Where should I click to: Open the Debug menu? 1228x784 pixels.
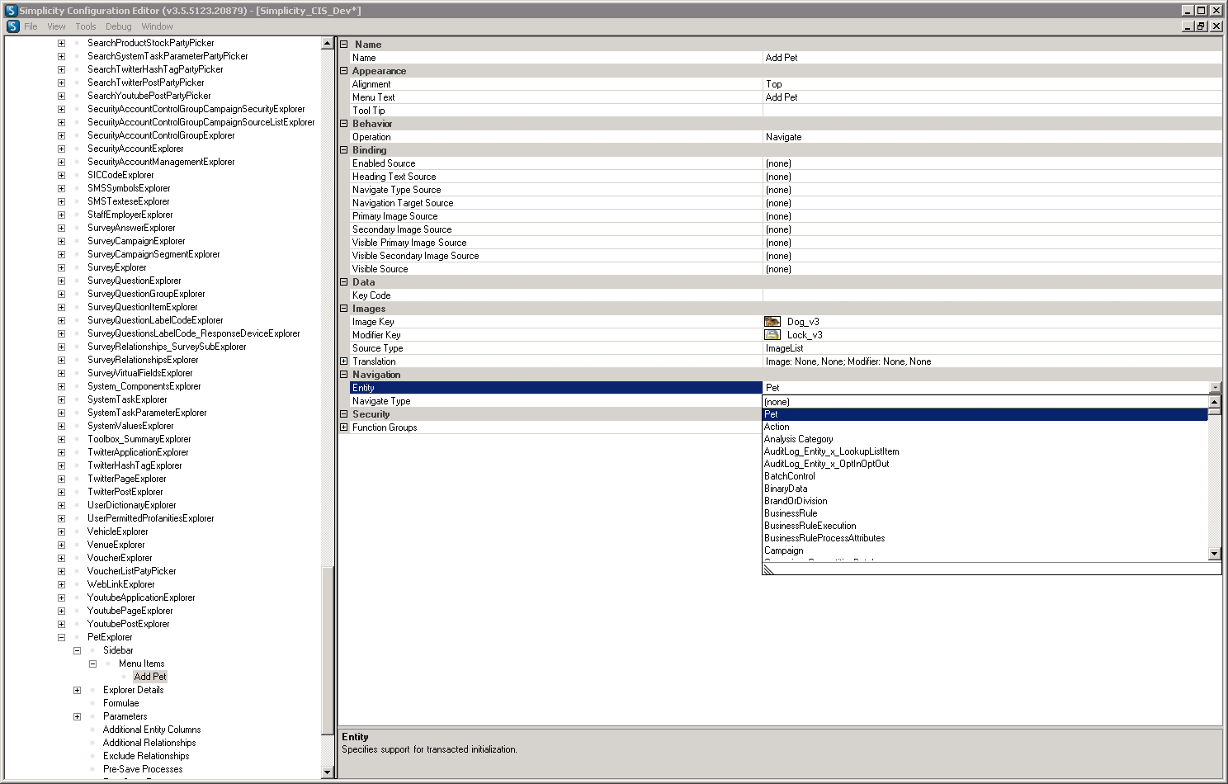pyautogui.click(x=118, y=26)
